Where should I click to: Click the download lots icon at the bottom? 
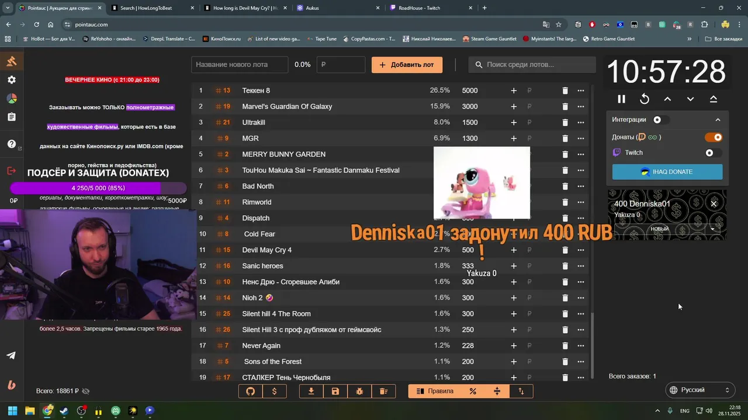[311, 391]
